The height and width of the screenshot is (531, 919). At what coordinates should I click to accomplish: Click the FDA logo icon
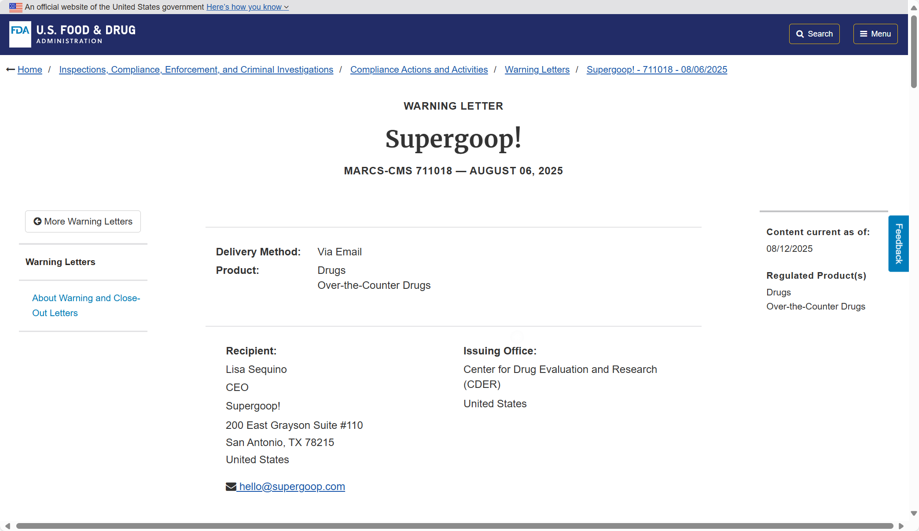tap(20, 34)
